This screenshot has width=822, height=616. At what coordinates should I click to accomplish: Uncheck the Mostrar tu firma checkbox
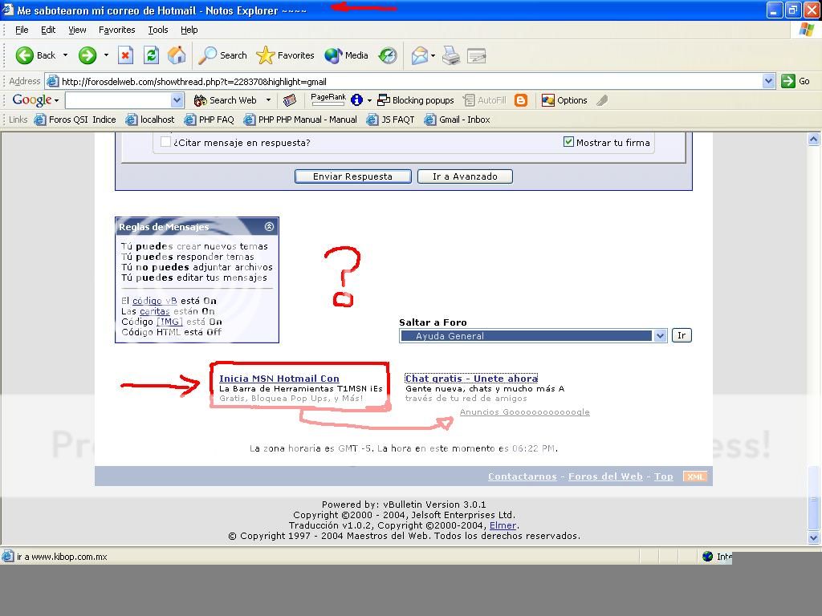click(568, 142)
